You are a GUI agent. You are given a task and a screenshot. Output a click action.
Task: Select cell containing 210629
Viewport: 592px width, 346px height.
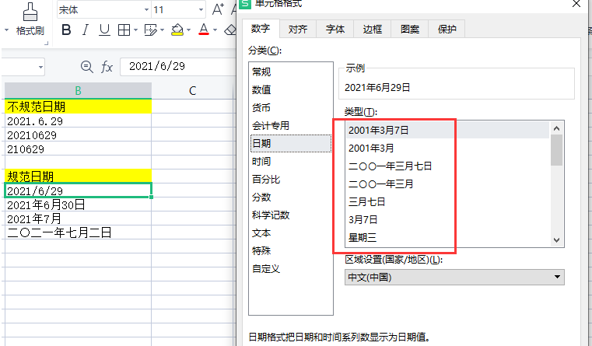pyautogui.click(x=78, y=149)
